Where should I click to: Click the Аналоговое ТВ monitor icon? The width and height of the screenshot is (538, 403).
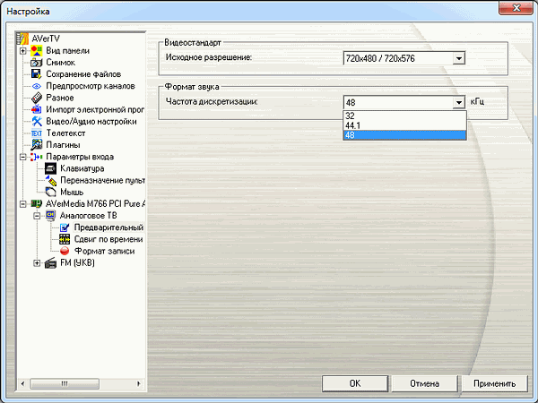[x=51, y=216]
